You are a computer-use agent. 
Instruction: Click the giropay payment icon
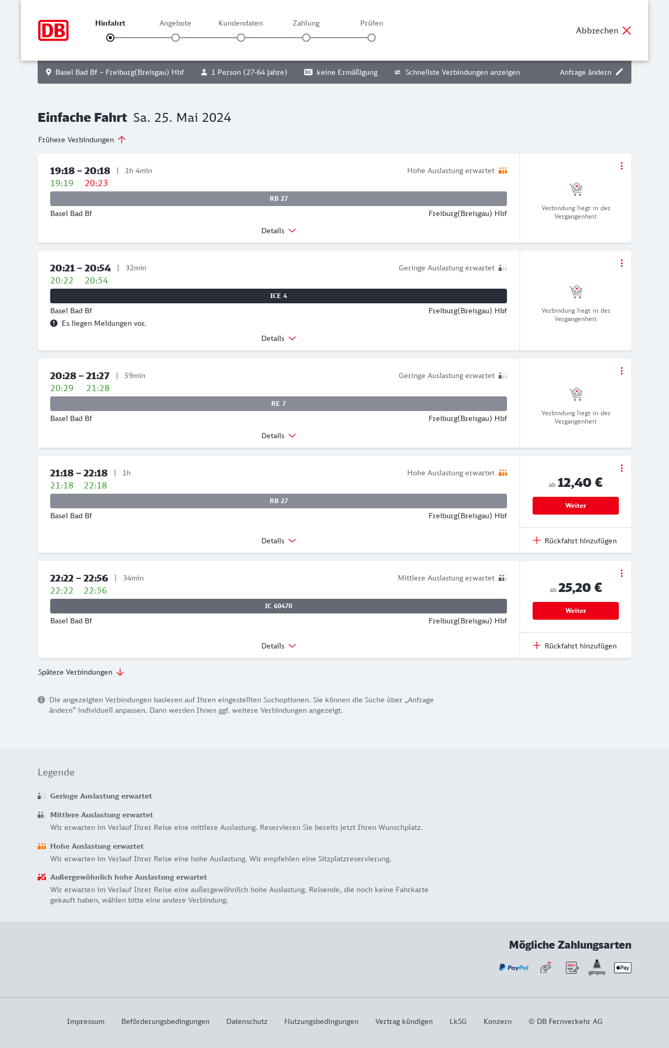click(x=597, y=967)
